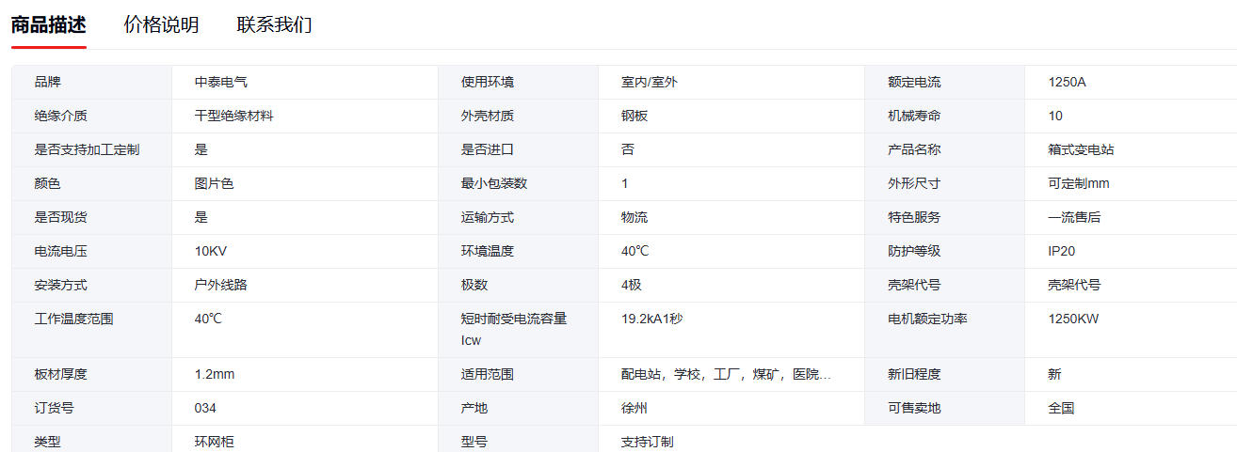This screenshot has width=1237, height=452.
Task: Click the 产品名称 value 箱式变电站
Action: point(1081,149)
